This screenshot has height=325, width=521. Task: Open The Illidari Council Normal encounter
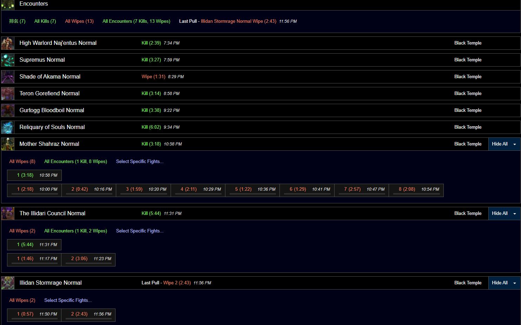tap(52, 213)
